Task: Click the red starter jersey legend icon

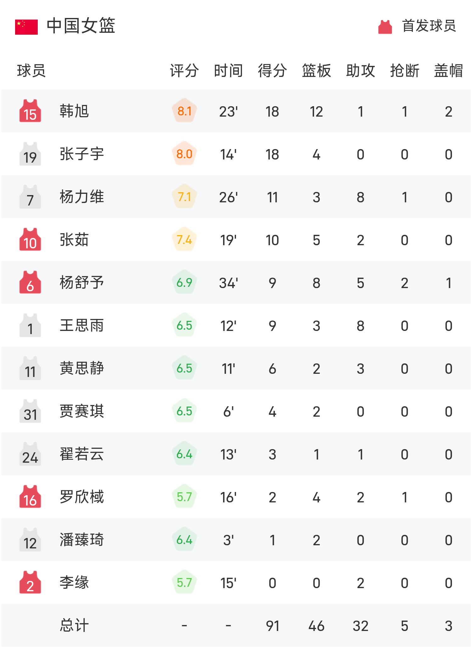Action: (x=385, y=27)
